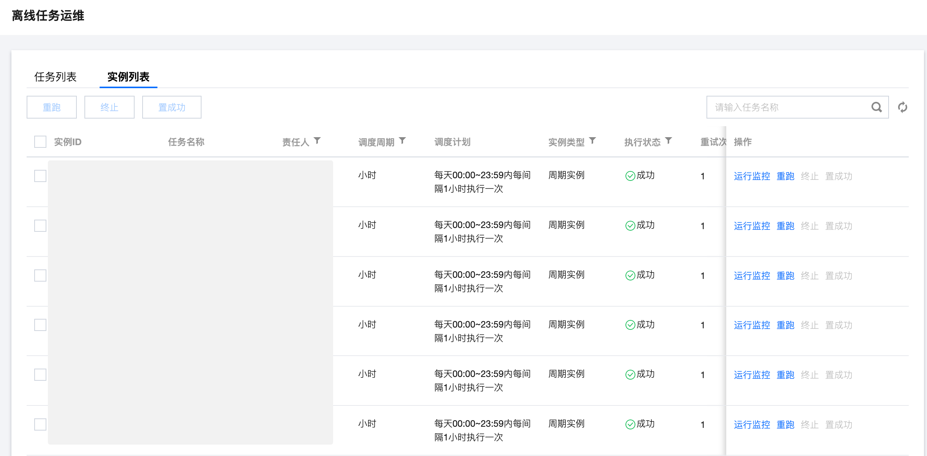Screen dimensions: 927x456
Task: Open the 调度周期 column filter icon
Action: coord(403,141)
